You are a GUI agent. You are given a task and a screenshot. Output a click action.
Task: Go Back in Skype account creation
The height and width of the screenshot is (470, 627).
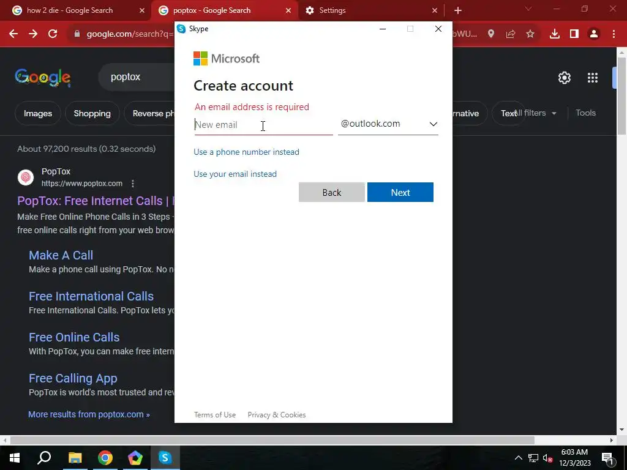331,192
